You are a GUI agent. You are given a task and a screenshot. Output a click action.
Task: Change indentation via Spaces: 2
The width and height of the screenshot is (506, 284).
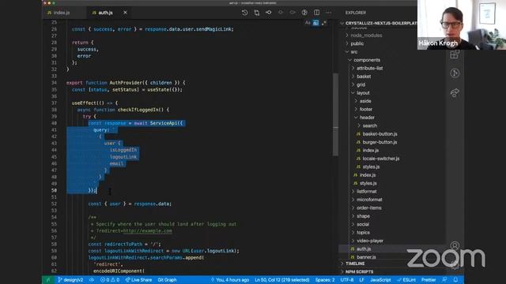coord(325,280)
